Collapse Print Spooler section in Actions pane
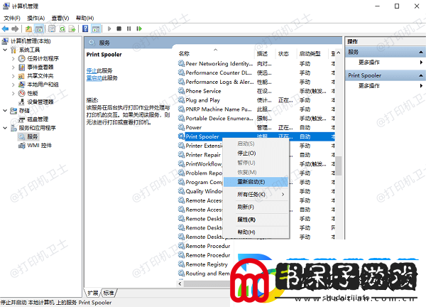426x307 pixels. [x=421, y=75]
